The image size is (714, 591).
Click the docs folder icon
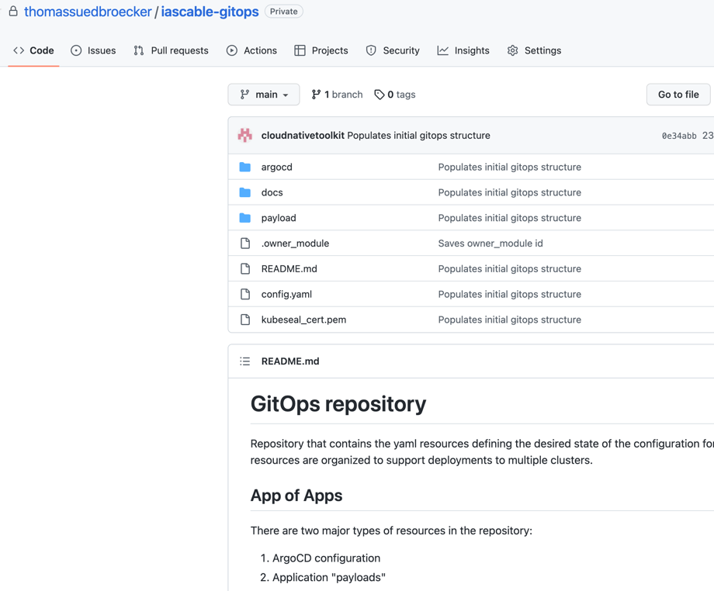click(x=245, y=192)
